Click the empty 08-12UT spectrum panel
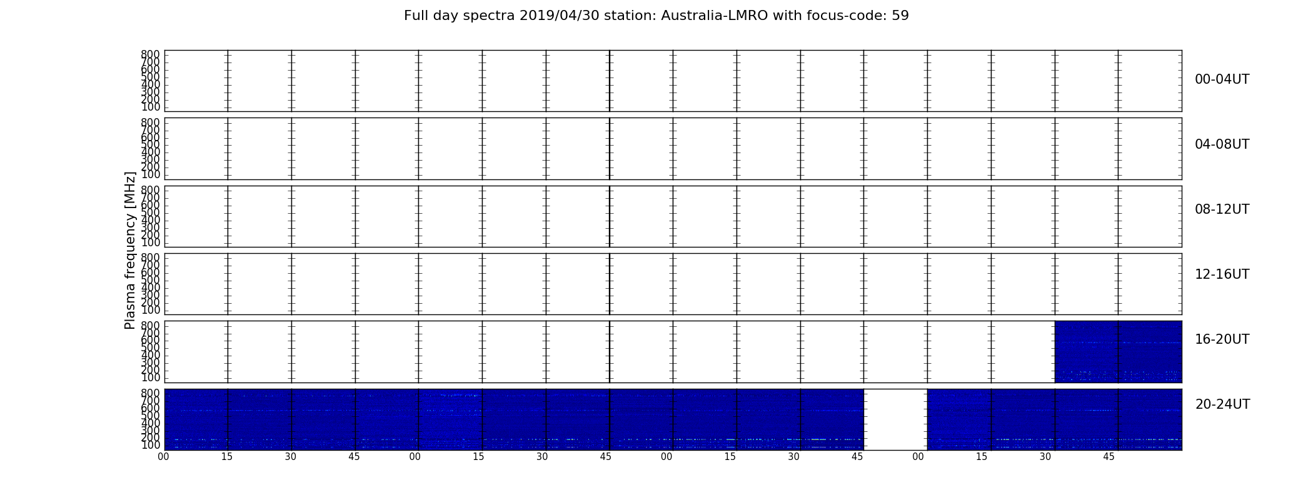This screenshot has height=500, width=1313. pyautogui.click(x=673, y=216)
